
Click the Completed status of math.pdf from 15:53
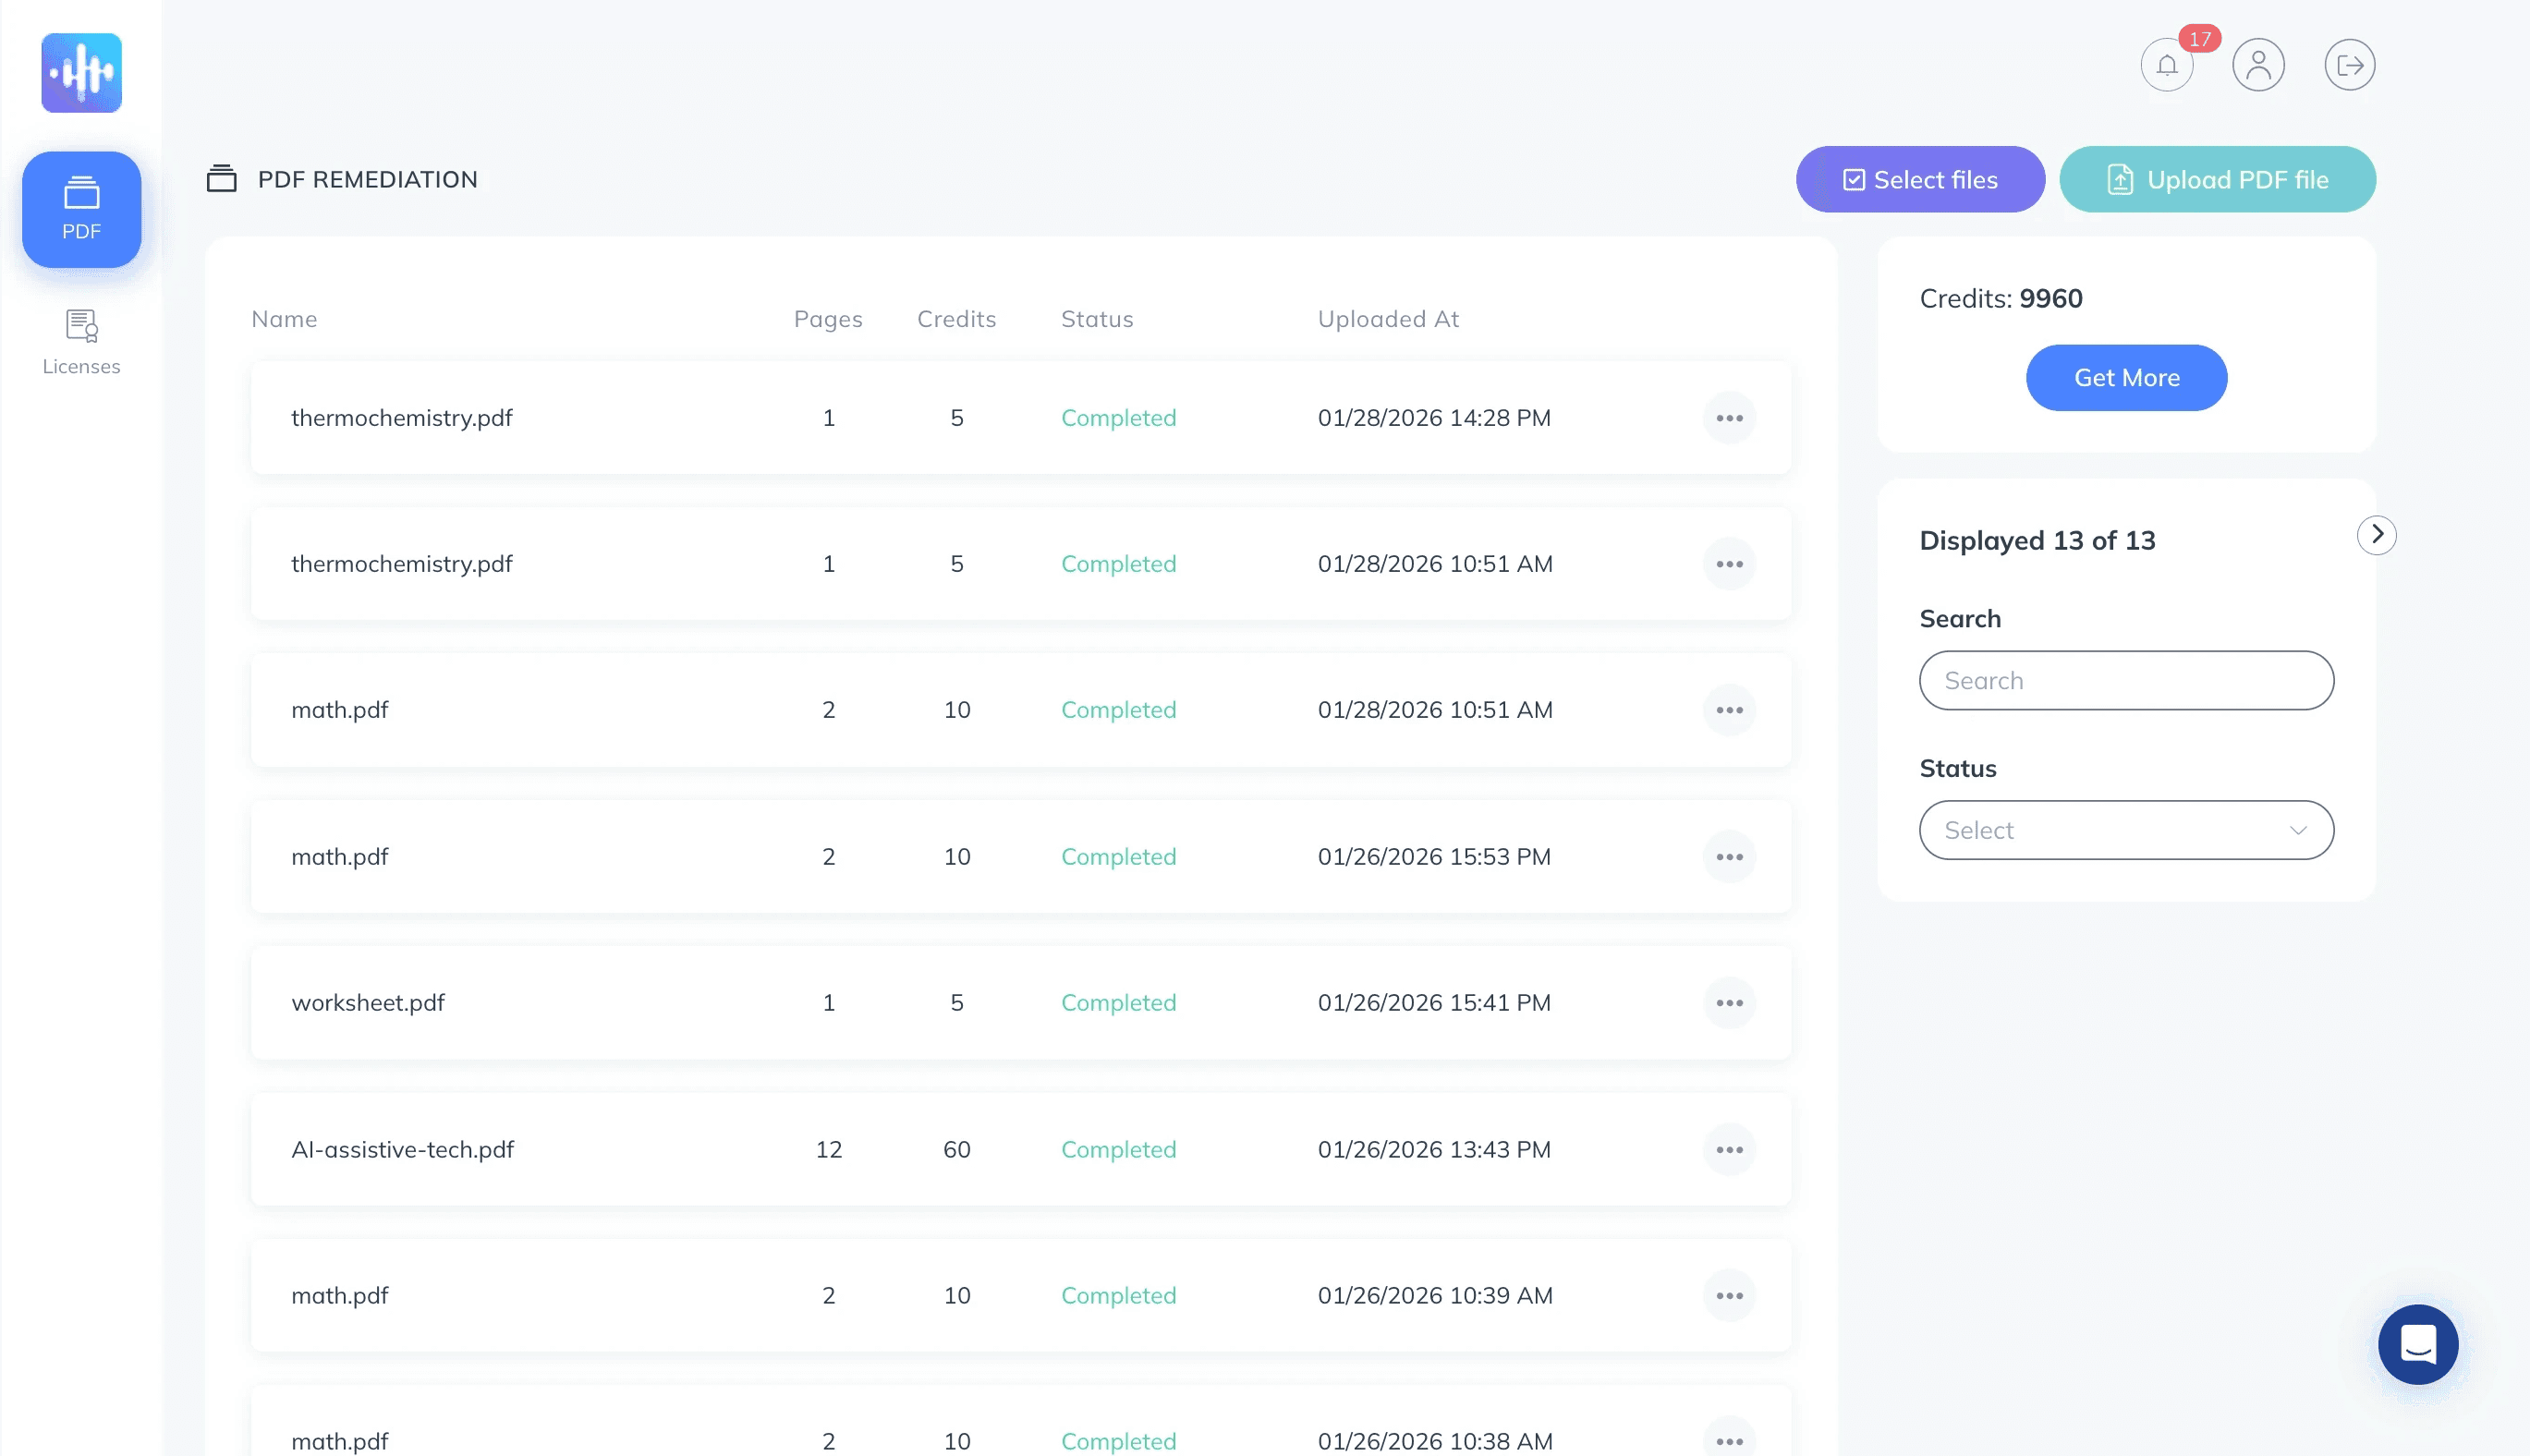click(1117, 856)
